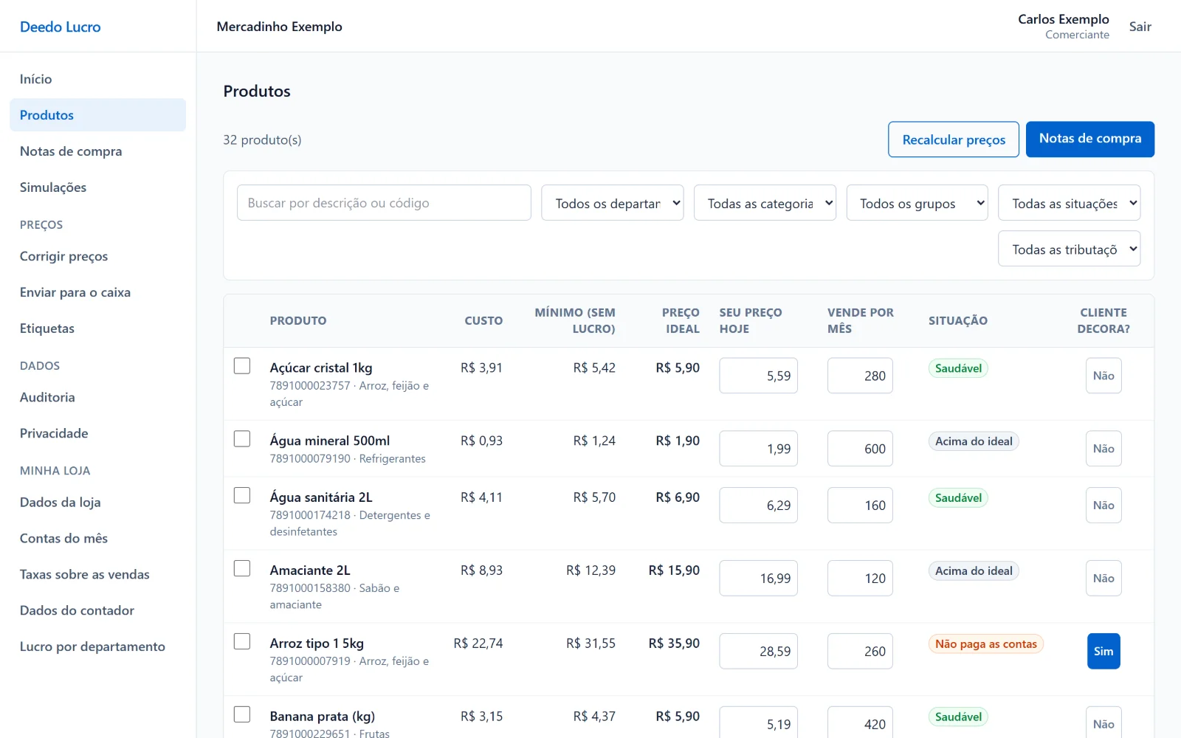This screenshot has width=1181, height=738.
Task: Edit today's price for Amaciante 2L
Action: tap(759, 579)
